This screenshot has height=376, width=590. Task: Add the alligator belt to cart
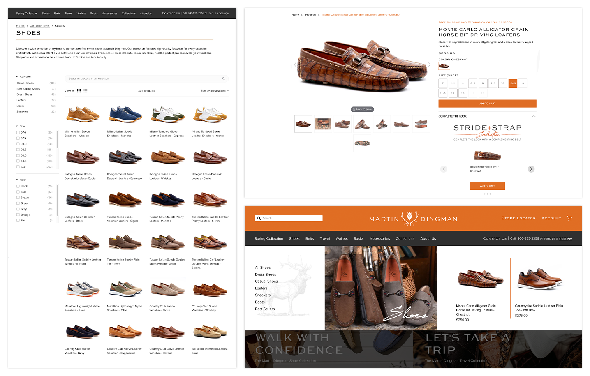click(487, 186)
